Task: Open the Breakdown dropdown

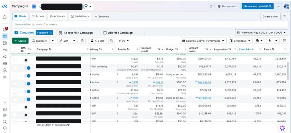Action: click(x=240, y=41)
